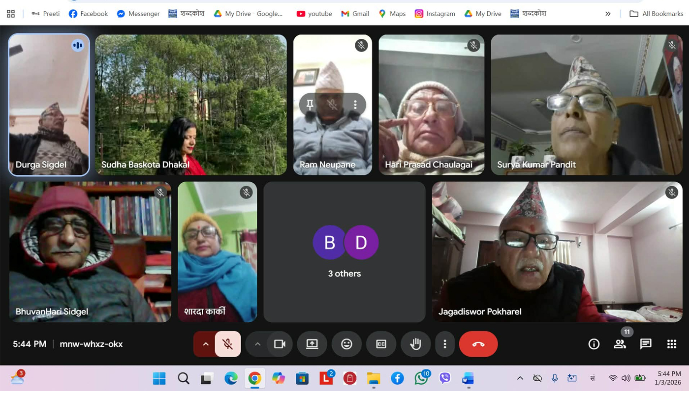
Task: Unmute microphone with the muted mic button
Action: pyautogui.click(x=227, y=344)
